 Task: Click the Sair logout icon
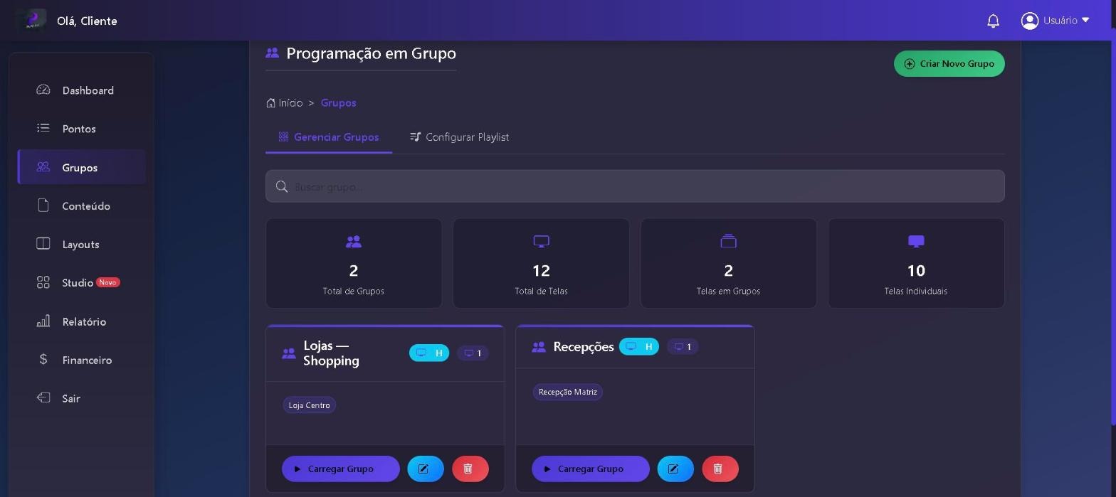(43, 397)
